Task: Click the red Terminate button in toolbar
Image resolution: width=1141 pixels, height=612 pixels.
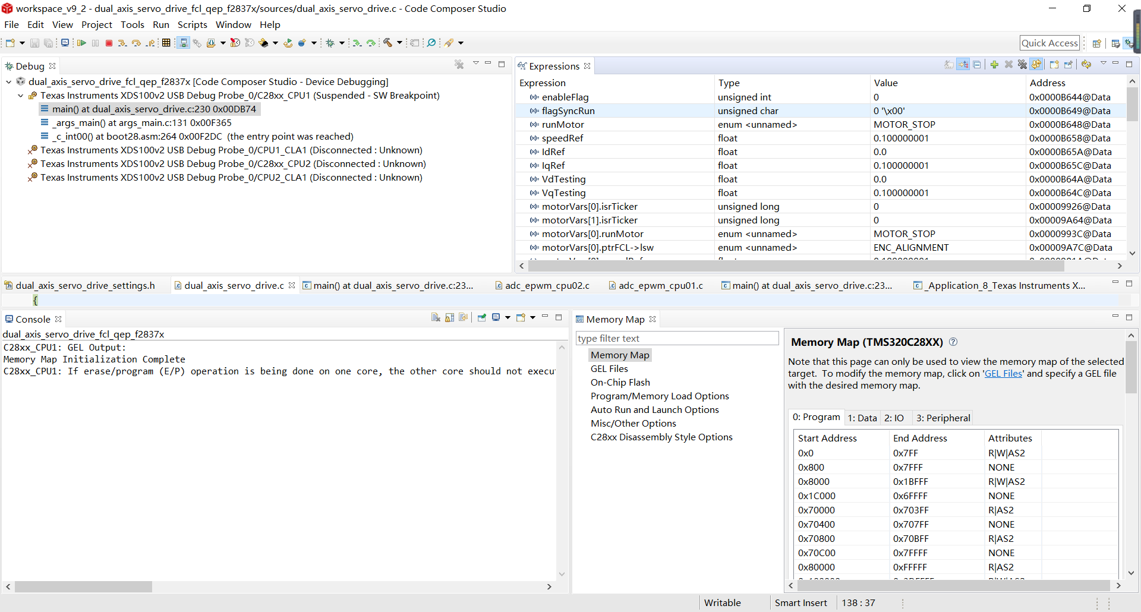Action: (109, 43)
